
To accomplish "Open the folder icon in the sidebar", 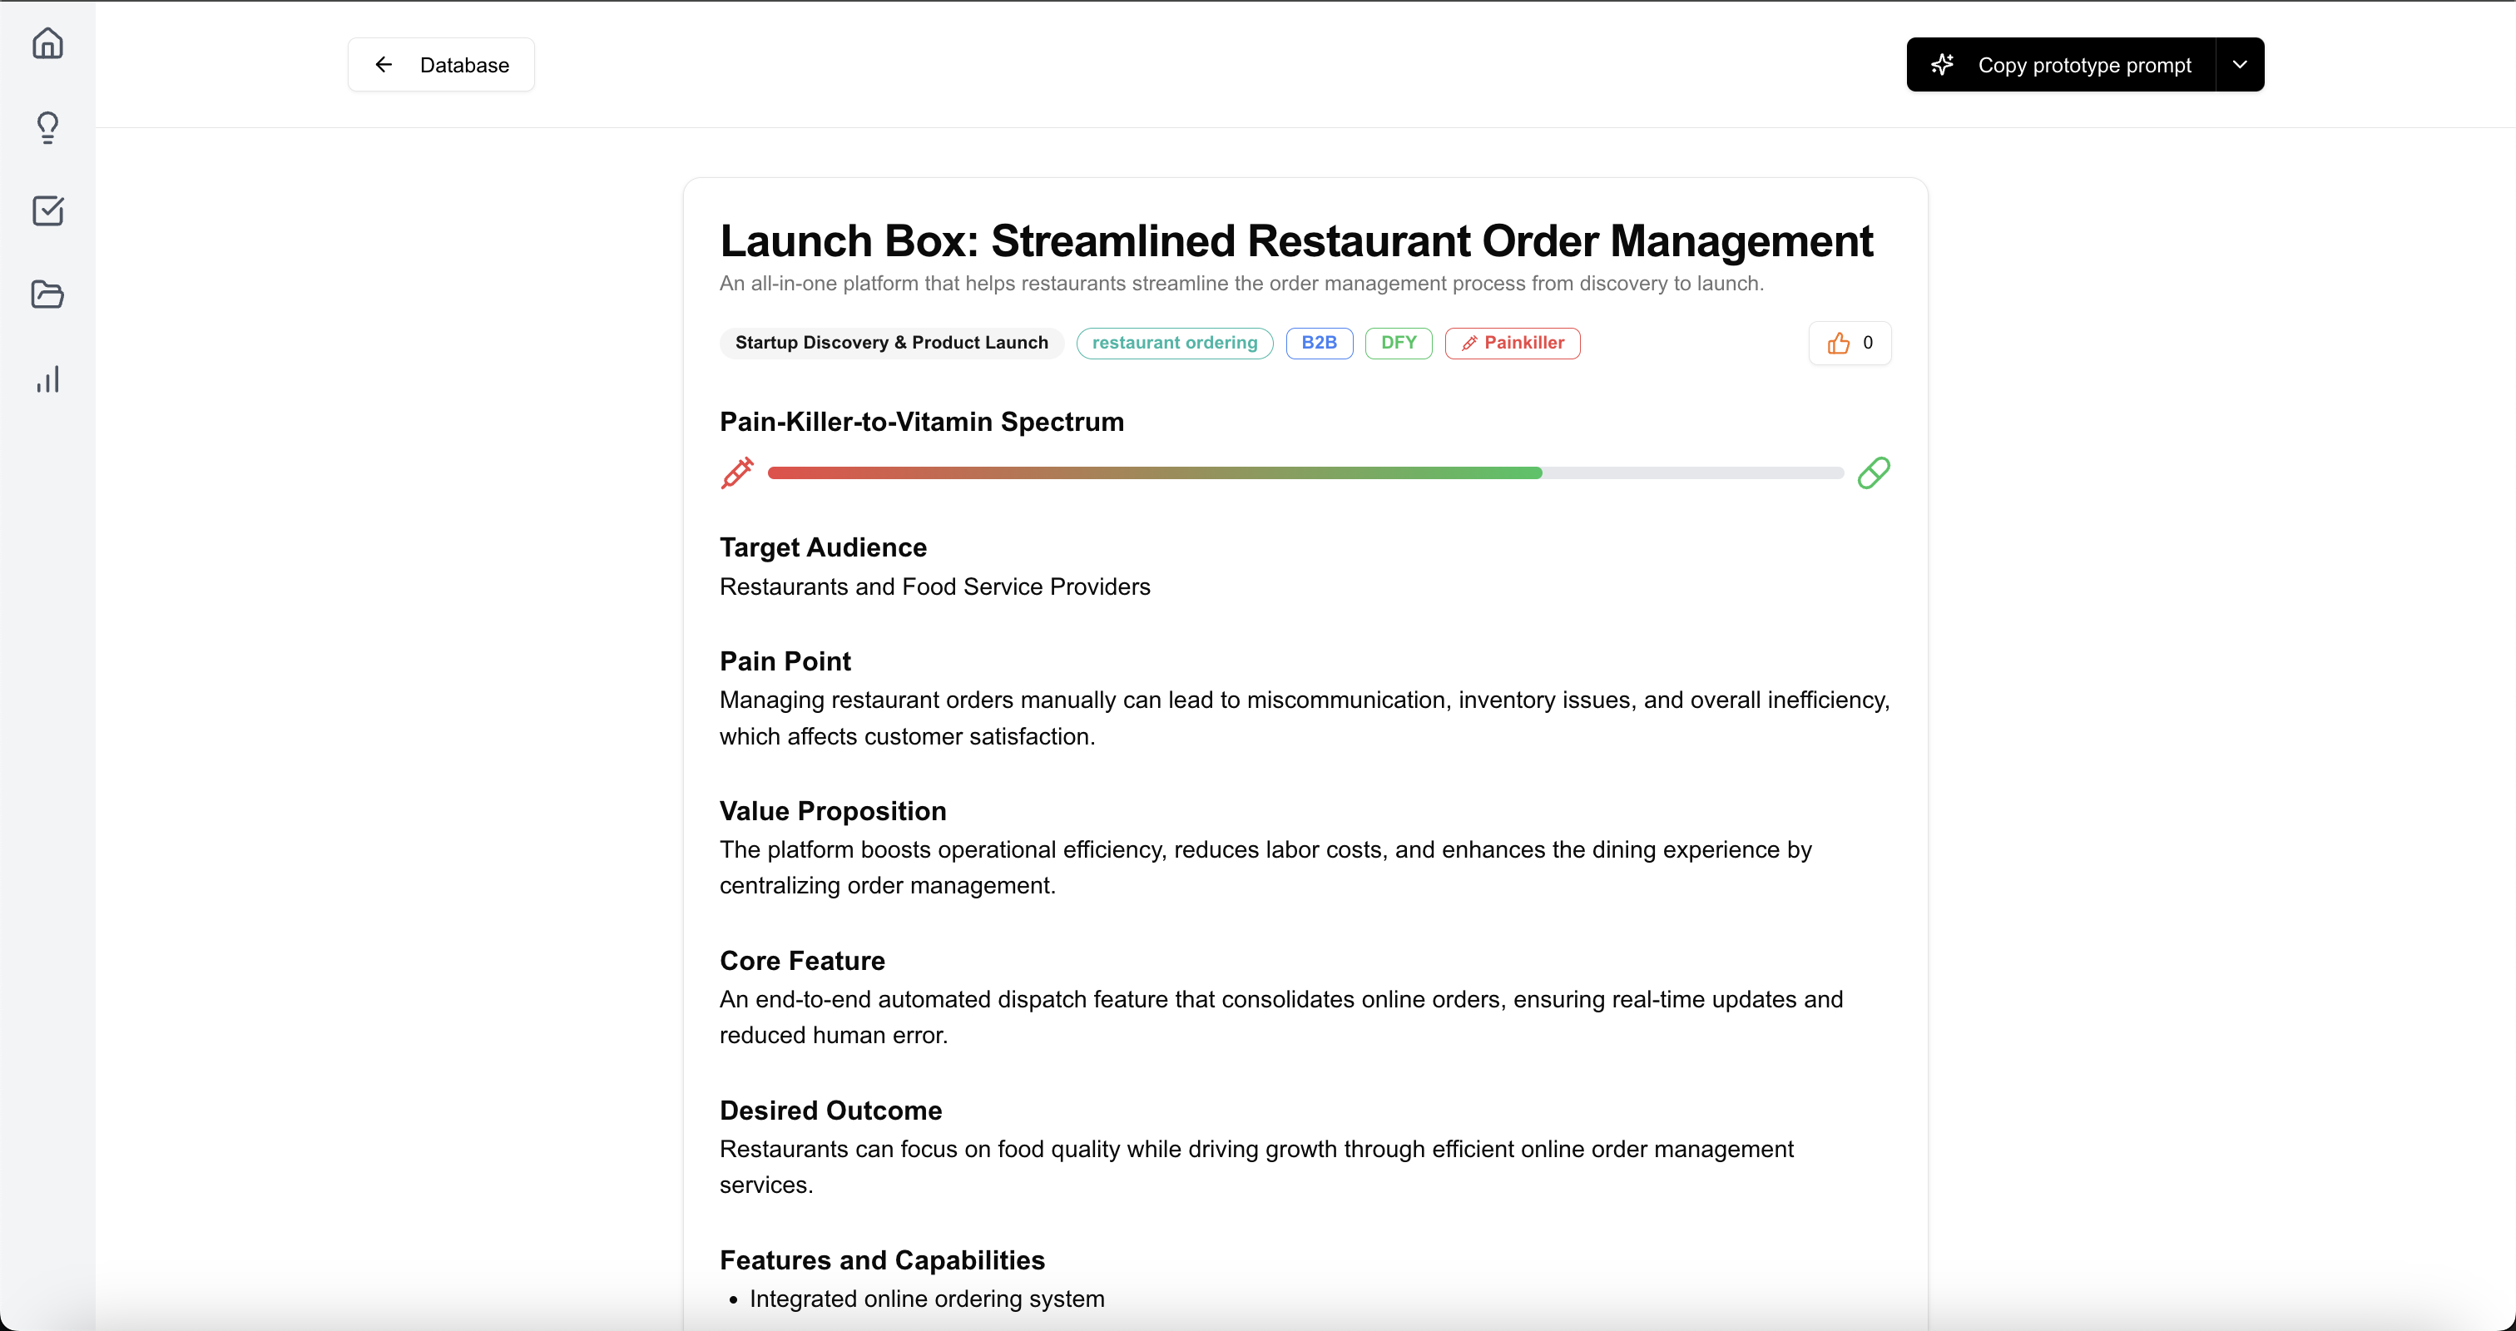I will click(x=48, y=294).
